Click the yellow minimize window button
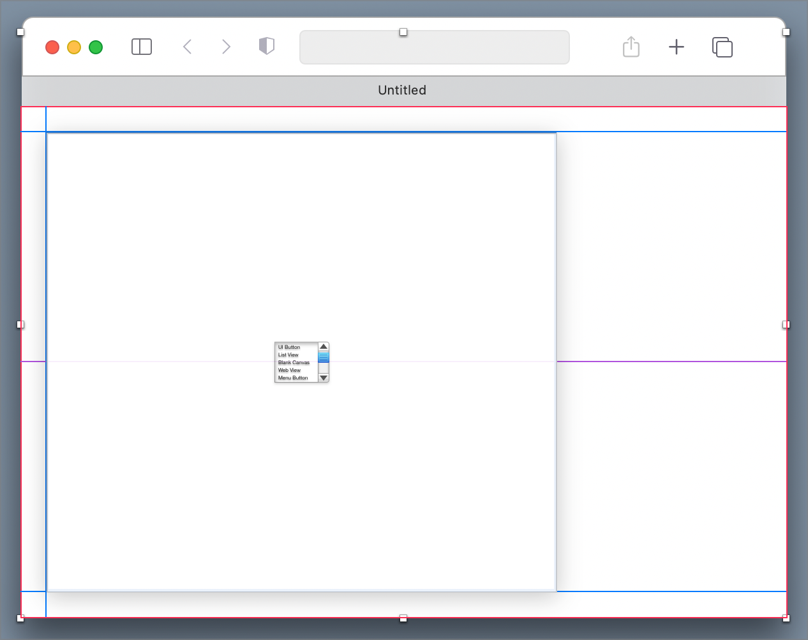 (x=74, y=47)
